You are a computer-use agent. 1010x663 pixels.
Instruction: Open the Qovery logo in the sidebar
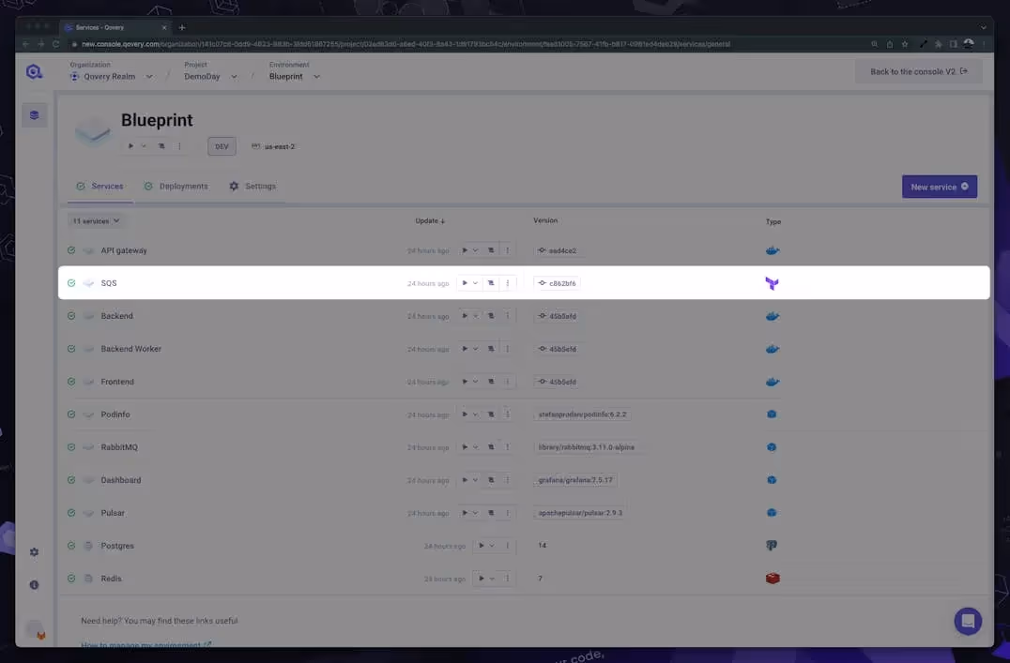point(34,70)
